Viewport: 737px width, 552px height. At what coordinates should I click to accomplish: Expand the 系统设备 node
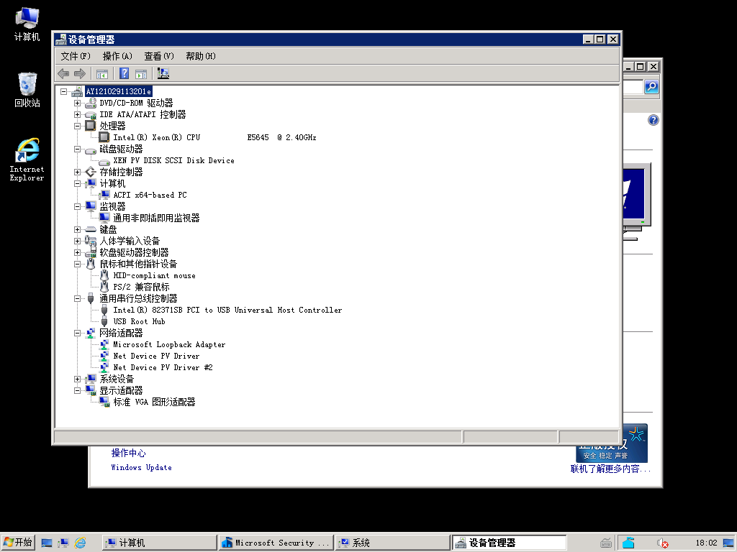click(77, 379)
